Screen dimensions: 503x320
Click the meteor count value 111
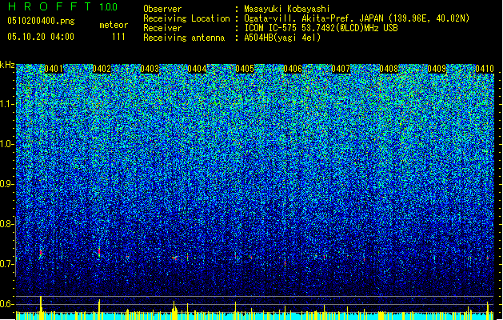pos(118,36)
